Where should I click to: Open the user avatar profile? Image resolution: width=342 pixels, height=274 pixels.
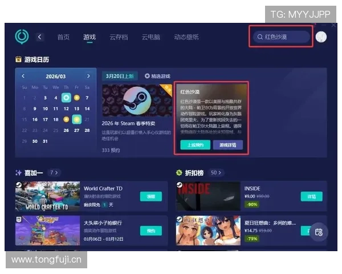tap(321, 37)
